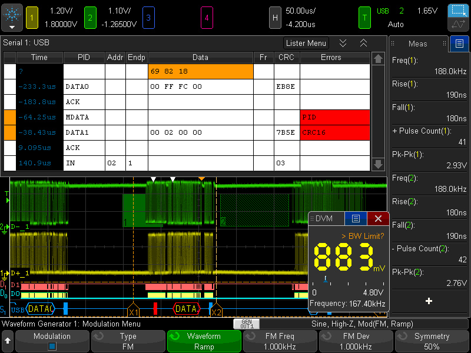
Task: Expand lister with double down chevron
Action: point(343,43)
